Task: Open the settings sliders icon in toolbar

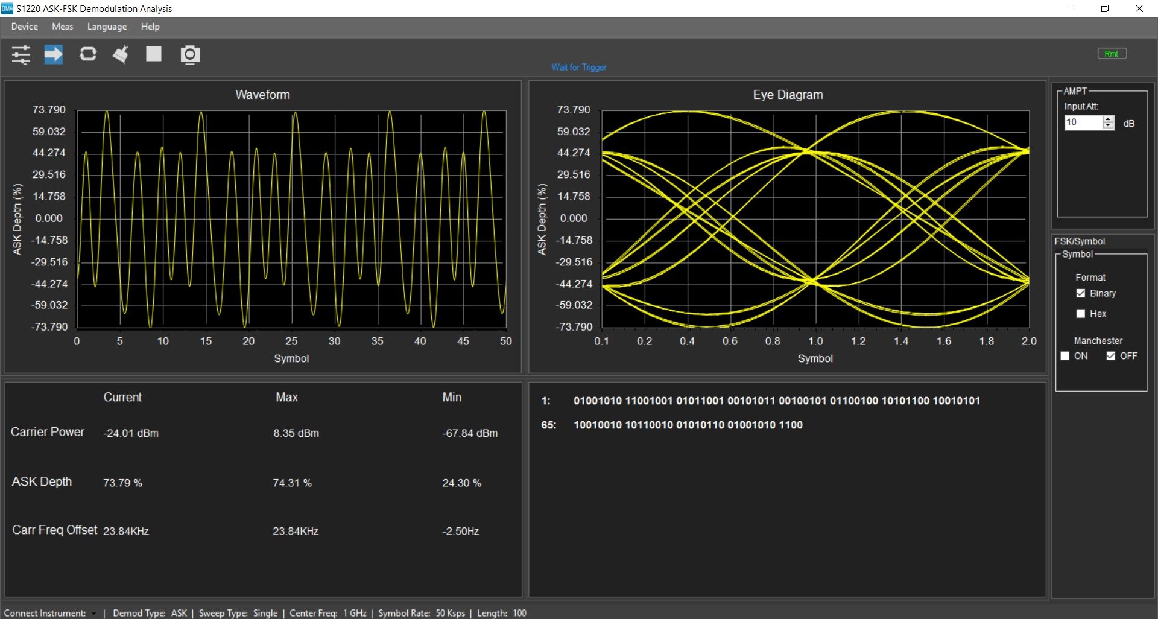Action: pos(21,55)
